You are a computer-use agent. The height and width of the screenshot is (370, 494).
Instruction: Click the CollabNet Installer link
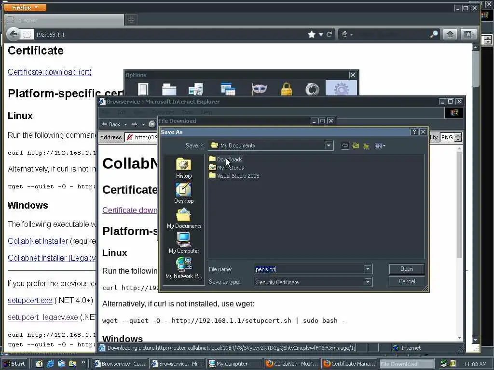[x=38, y=241]
